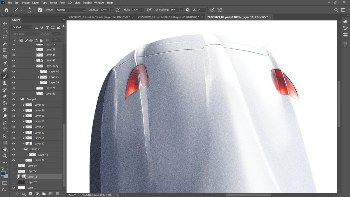Select the Dodge tool
This screenshot has height=197, width=350.
5,116
